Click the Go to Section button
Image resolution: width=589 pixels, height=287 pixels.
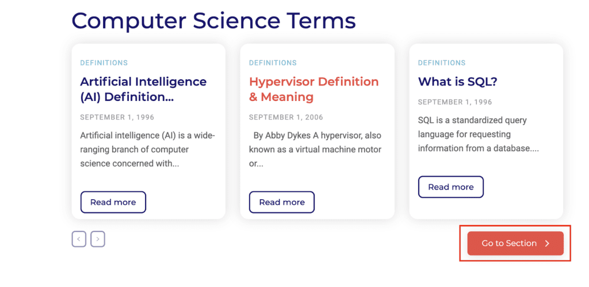click(515, 243)
